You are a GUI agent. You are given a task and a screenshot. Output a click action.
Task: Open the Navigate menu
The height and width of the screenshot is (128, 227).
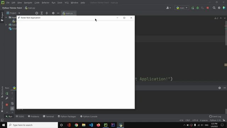(28, 2)
